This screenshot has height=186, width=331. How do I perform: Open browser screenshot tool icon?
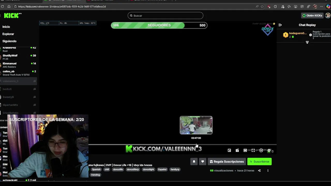click(295, 6)
